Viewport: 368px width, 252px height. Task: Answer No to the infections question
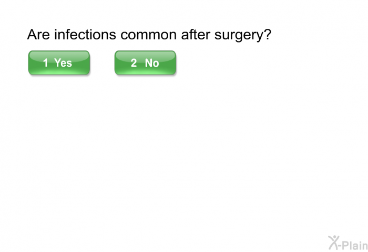[x=145, y=63]
